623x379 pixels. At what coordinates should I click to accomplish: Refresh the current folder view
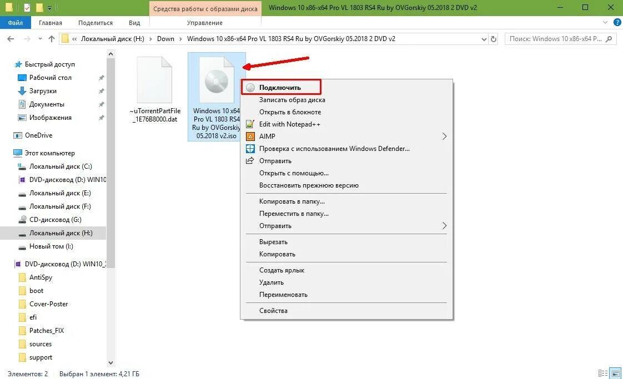tap(494, 39)
